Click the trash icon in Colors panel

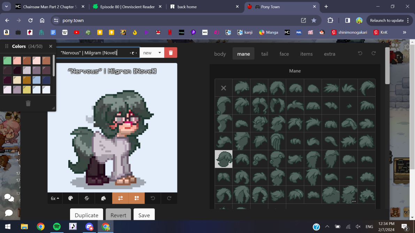(x=28, y=103)
